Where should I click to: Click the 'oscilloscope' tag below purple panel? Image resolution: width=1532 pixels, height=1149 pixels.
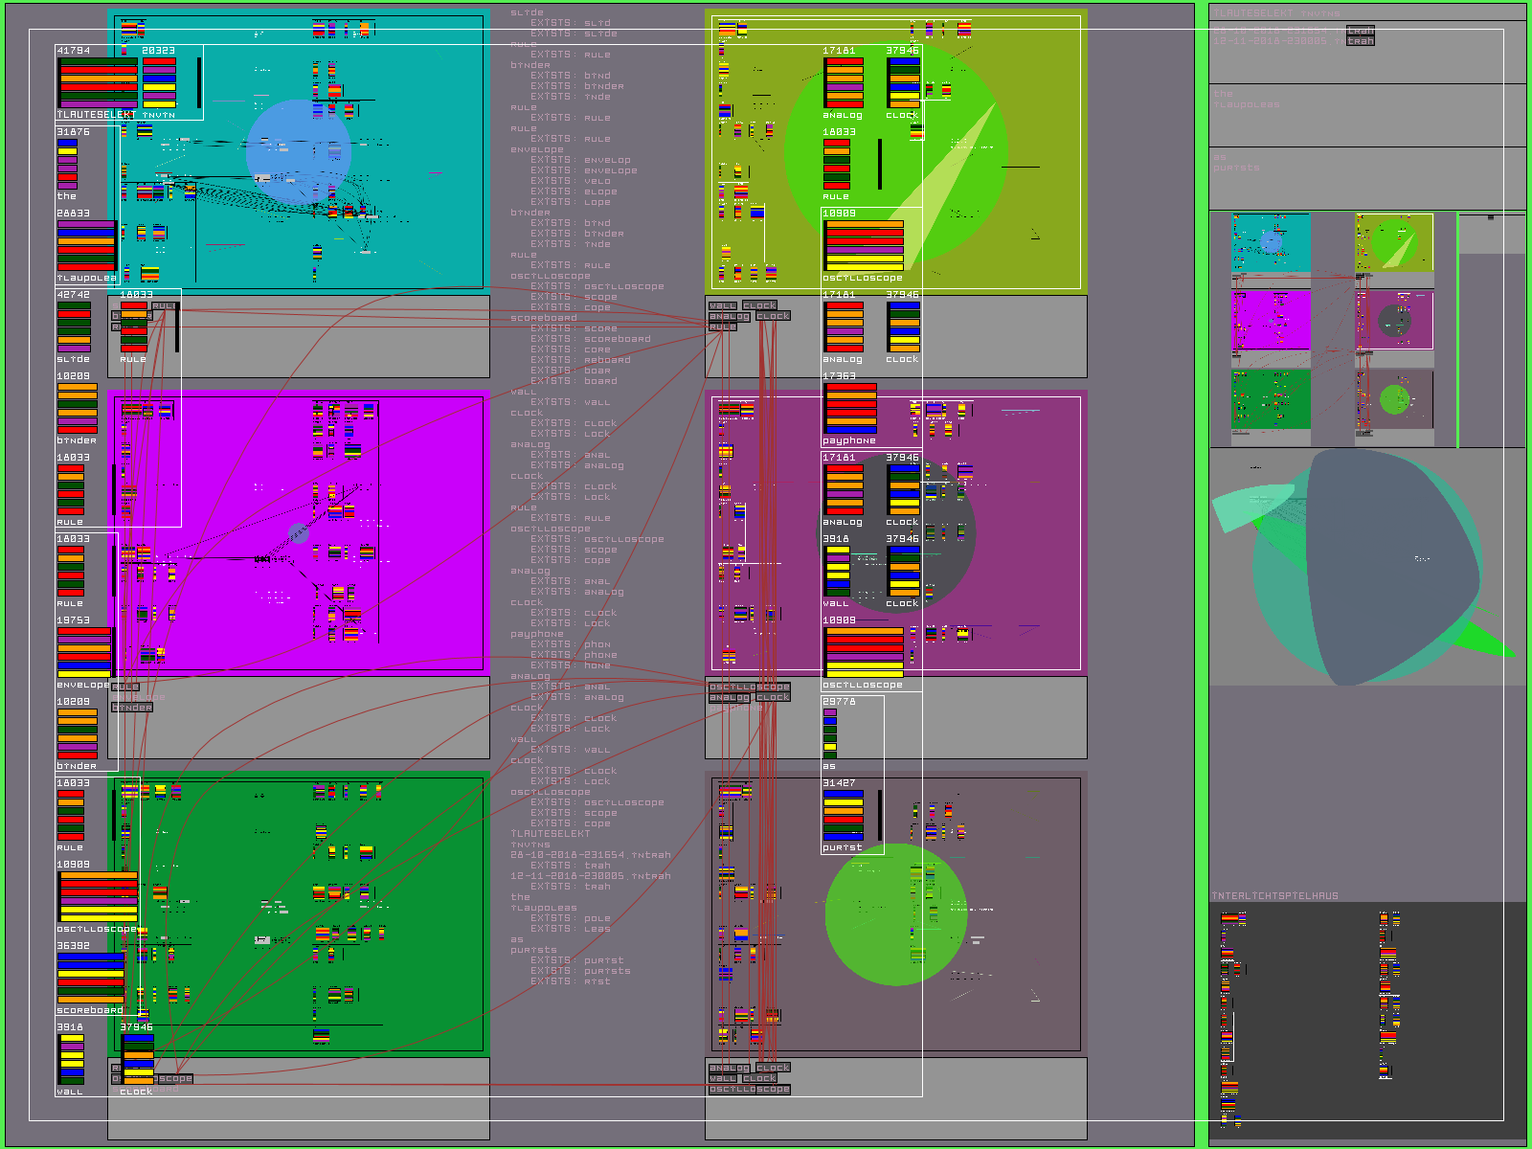[x=749, y=687]
